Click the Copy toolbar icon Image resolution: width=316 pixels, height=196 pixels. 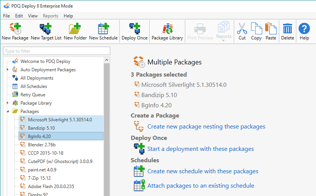click(x=257, y=28)
